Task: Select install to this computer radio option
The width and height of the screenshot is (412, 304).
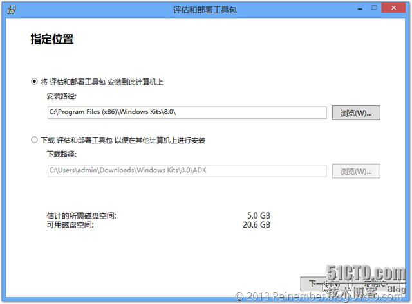Action: 34,82
